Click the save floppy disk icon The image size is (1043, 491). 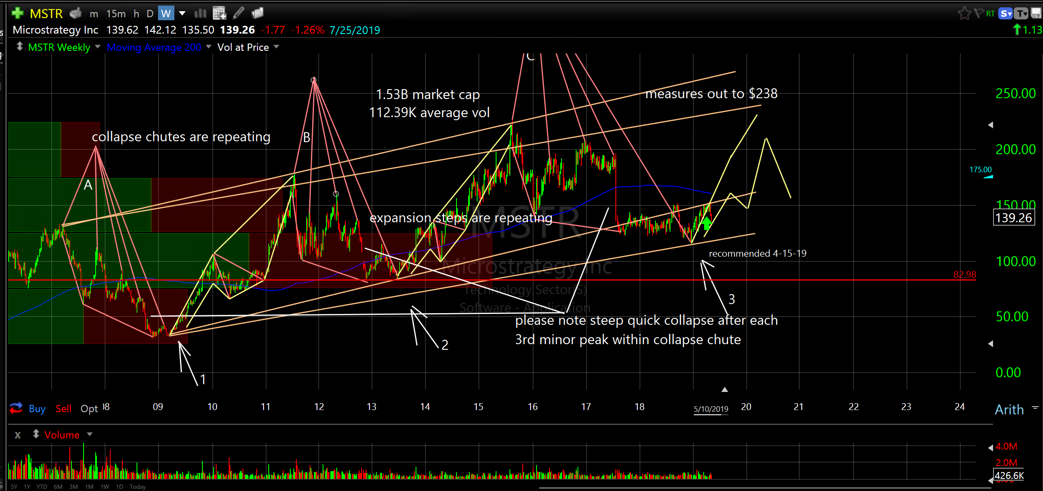click(1037, 13)
